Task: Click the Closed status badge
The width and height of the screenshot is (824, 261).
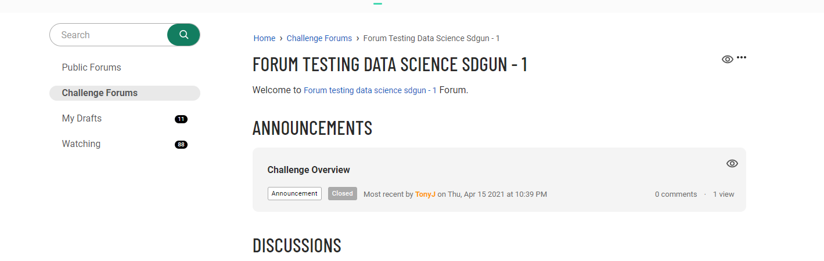Action: click(343, 193)
